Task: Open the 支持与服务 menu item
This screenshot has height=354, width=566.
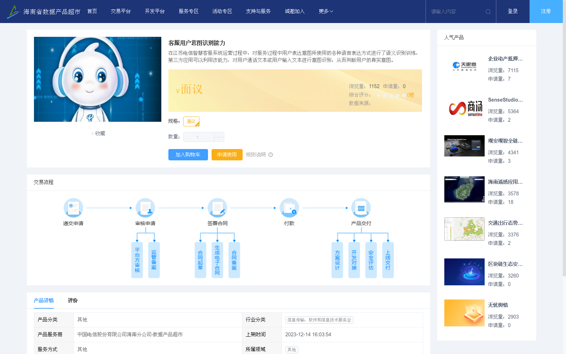Action: [x=258, y=11]
